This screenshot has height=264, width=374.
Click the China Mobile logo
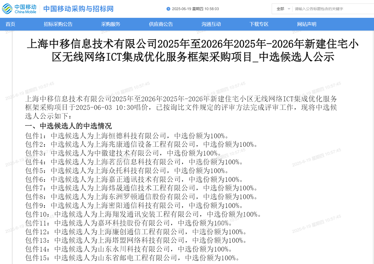pos(19,9)
